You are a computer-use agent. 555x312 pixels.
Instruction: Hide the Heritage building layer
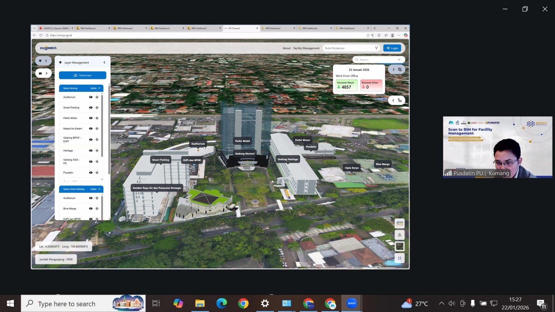click(91, 151)
